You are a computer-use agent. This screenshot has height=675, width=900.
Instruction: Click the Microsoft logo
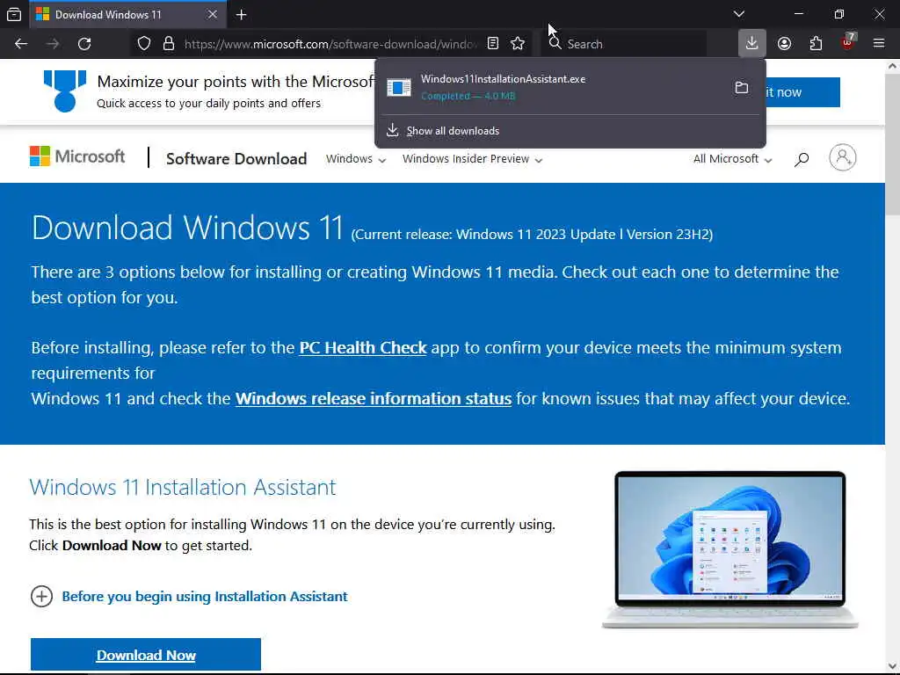coord(77,156)
